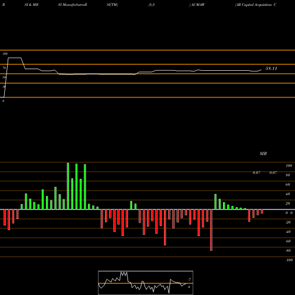Click the end of the RSI line near 58.11
This screenshot has height=295, width=295.
261,70
